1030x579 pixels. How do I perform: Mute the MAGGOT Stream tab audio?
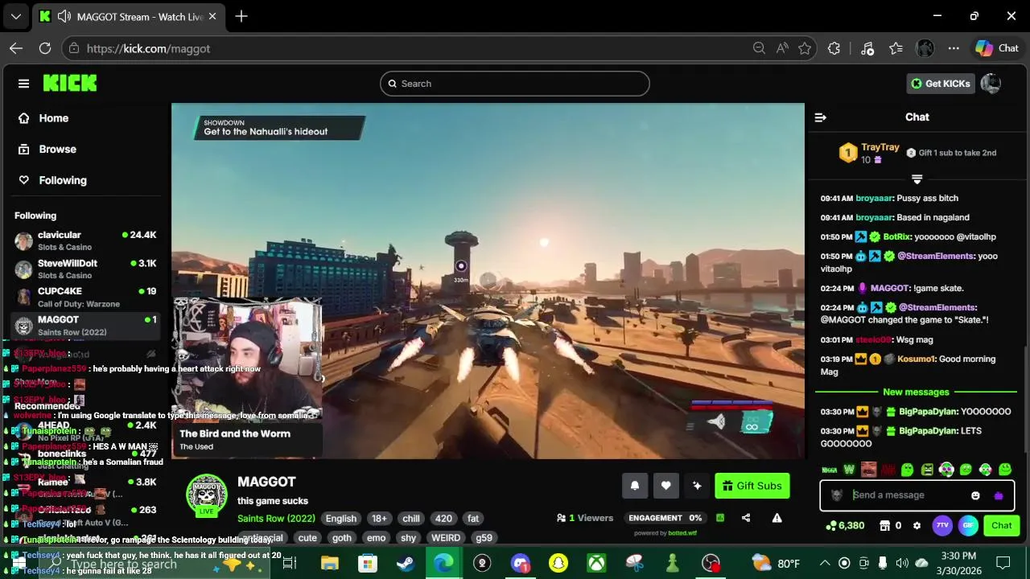pos(64,16)
